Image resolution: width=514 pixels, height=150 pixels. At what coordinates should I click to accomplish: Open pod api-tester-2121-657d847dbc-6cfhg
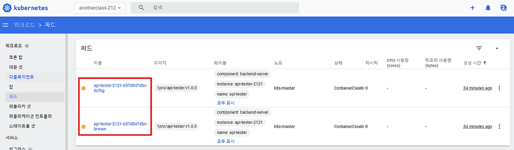tap(120, 88)
